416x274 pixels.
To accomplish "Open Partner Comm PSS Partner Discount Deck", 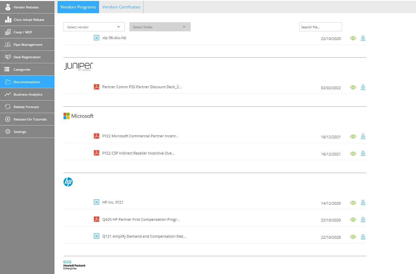I will pos(142,87).
